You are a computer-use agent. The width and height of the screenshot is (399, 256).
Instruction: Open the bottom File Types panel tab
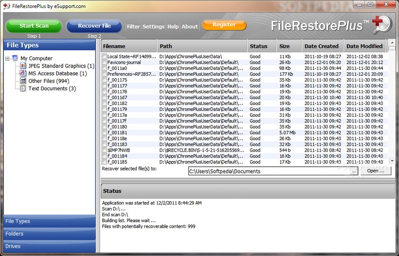click(x=50, y=221)
